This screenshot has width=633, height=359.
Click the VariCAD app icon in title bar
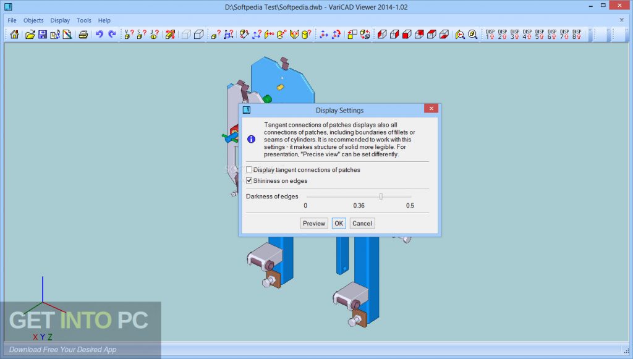(x=8, y=7)
